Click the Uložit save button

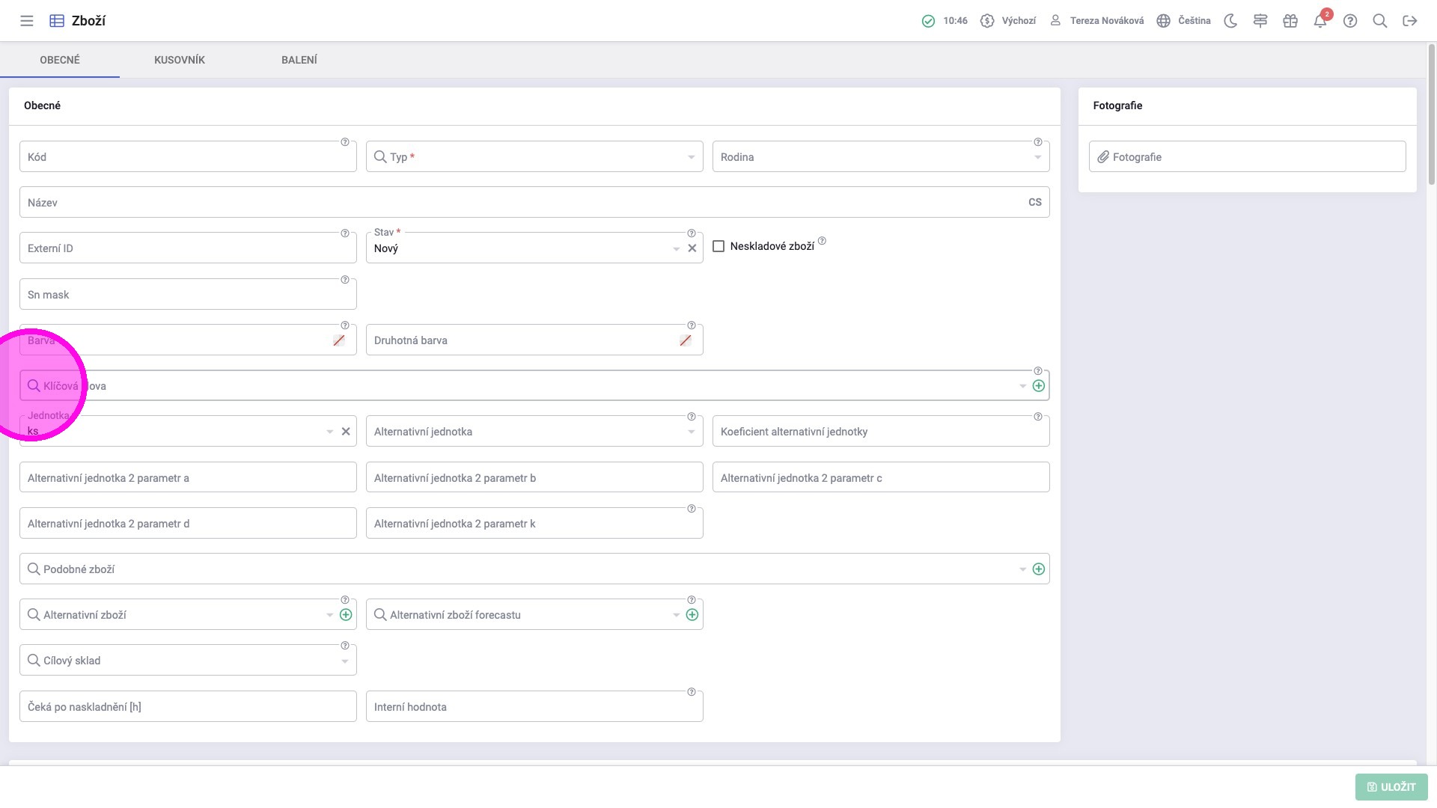click(x=1391, y=787)
